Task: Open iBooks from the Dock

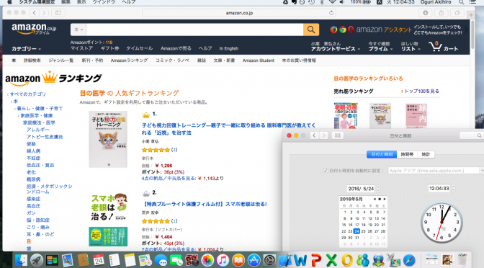Action: pyautogui.click(x=238, y=260)
